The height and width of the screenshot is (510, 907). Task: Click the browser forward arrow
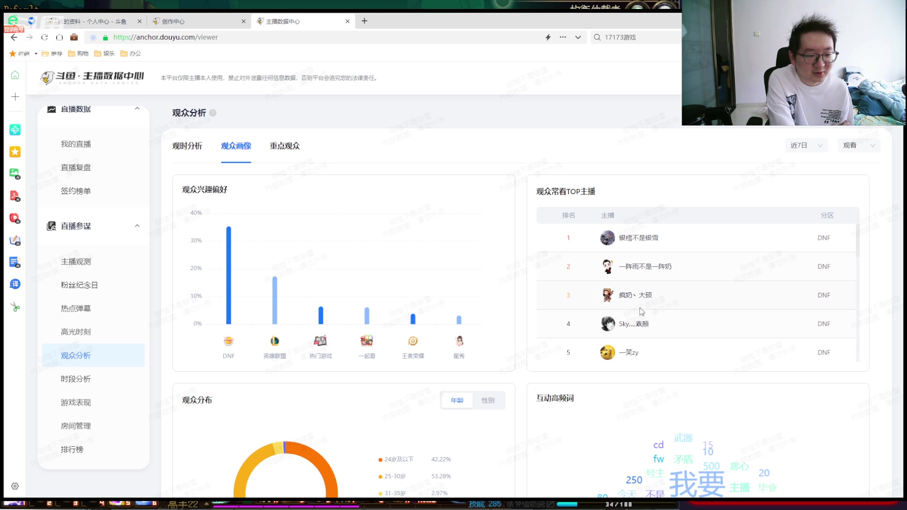(29, 37)
